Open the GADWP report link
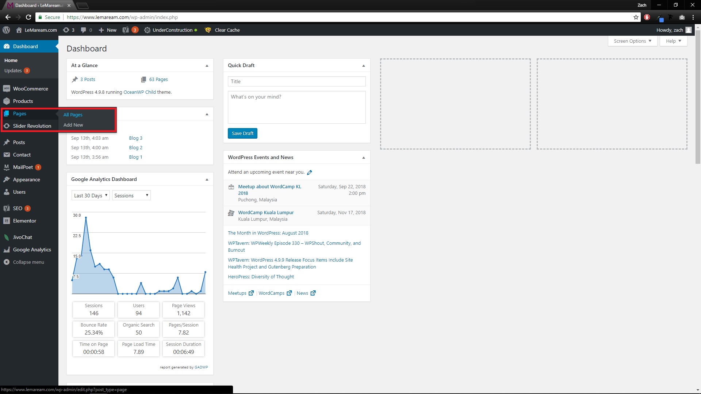Viewport: 701px width, 394px height. point(201,367)
